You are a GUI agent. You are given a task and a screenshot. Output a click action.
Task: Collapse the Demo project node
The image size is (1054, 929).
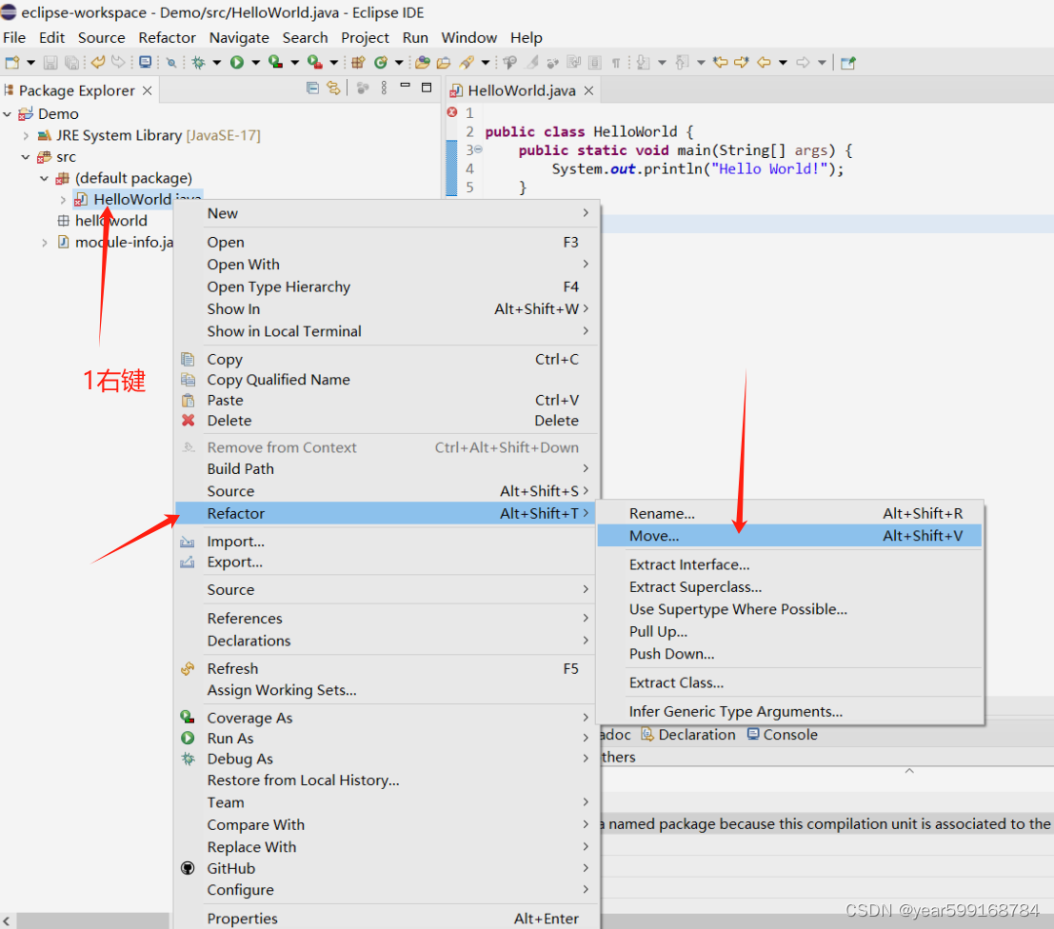click(x=8, y=113)
